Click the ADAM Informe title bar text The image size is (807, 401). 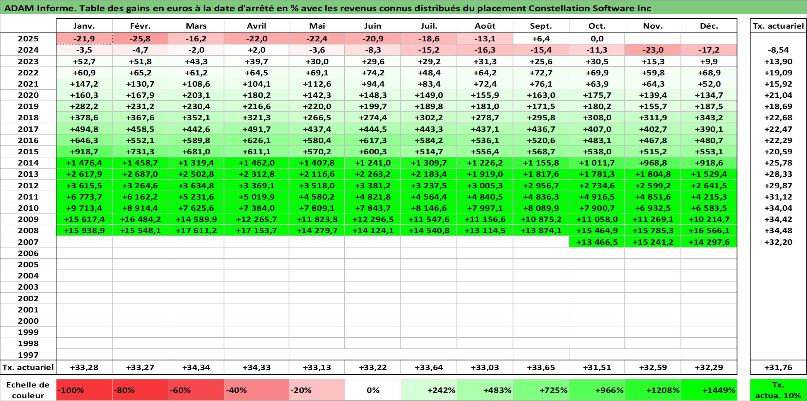pyautogui.click(x=328, y=8)
